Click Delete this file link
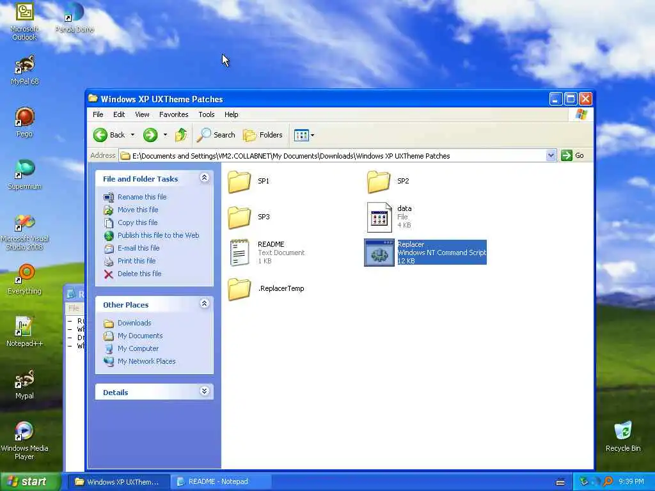Image resolution: width=655 pixels, height=491 pixels. pyautogui.click(x=139, y=274)
